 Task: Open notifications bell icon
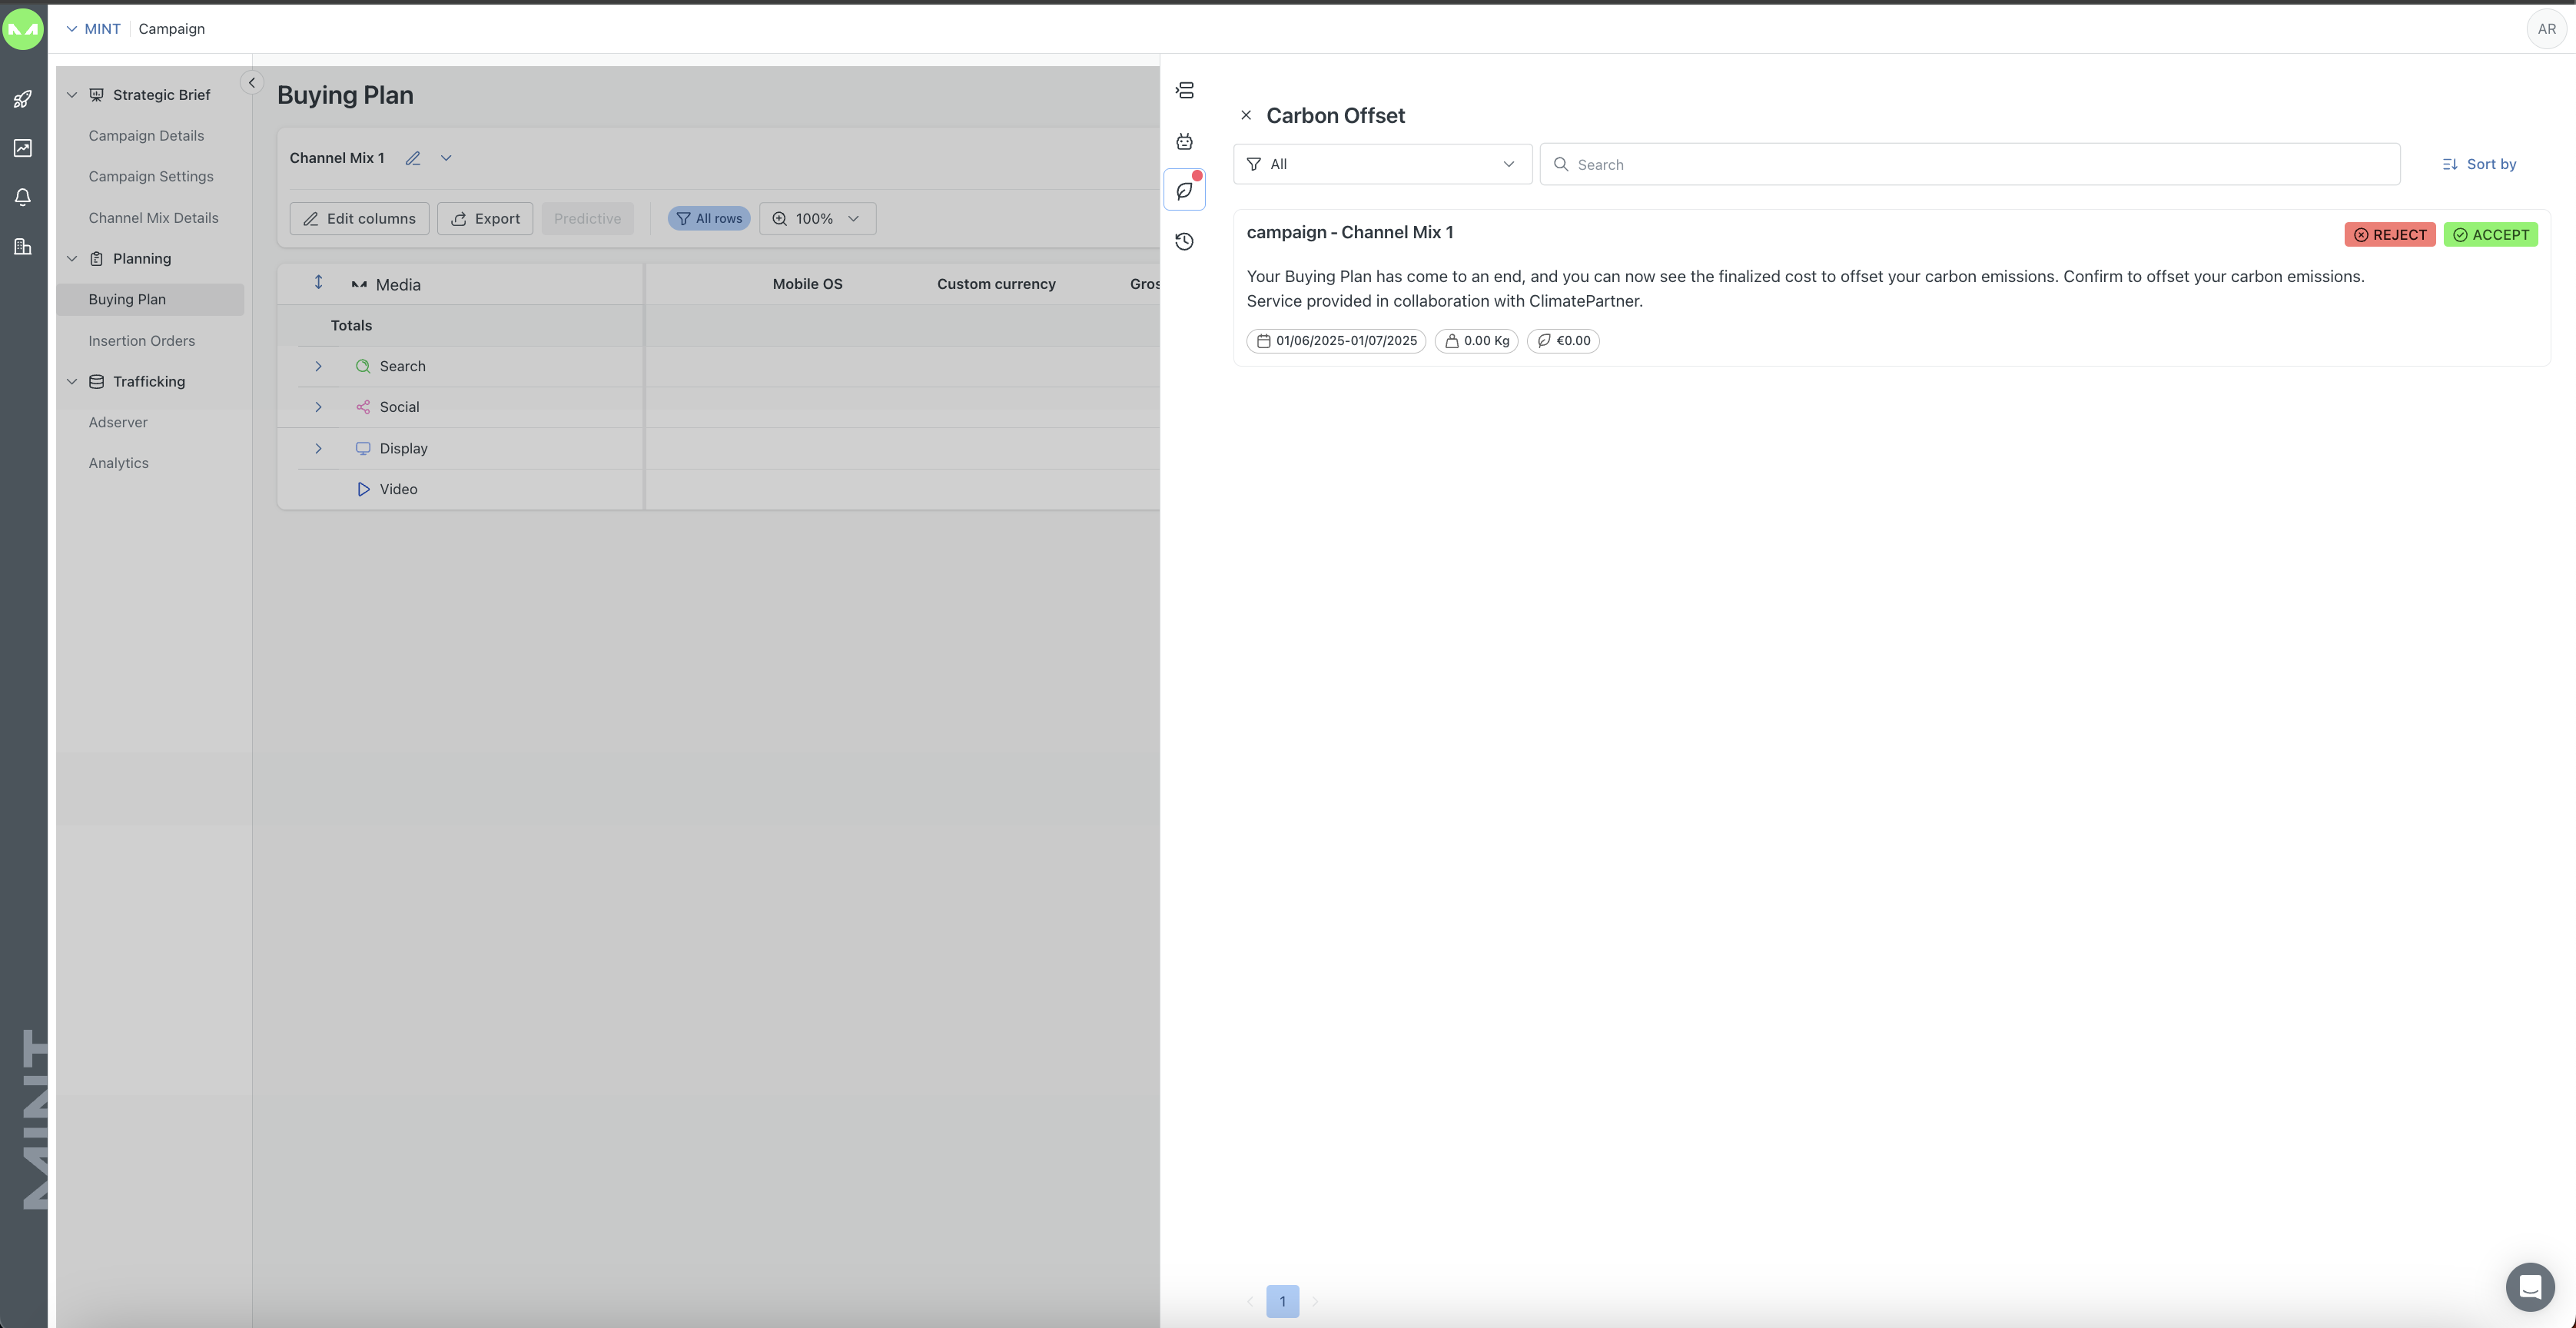pyautogui.click(x=22, y=197)
